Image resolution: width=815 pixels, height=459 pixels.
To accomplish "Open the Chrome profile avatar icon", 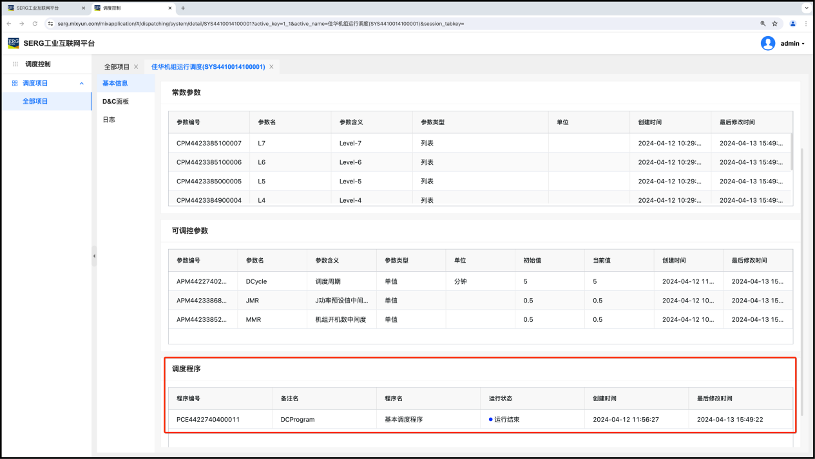I will [792, 24].
